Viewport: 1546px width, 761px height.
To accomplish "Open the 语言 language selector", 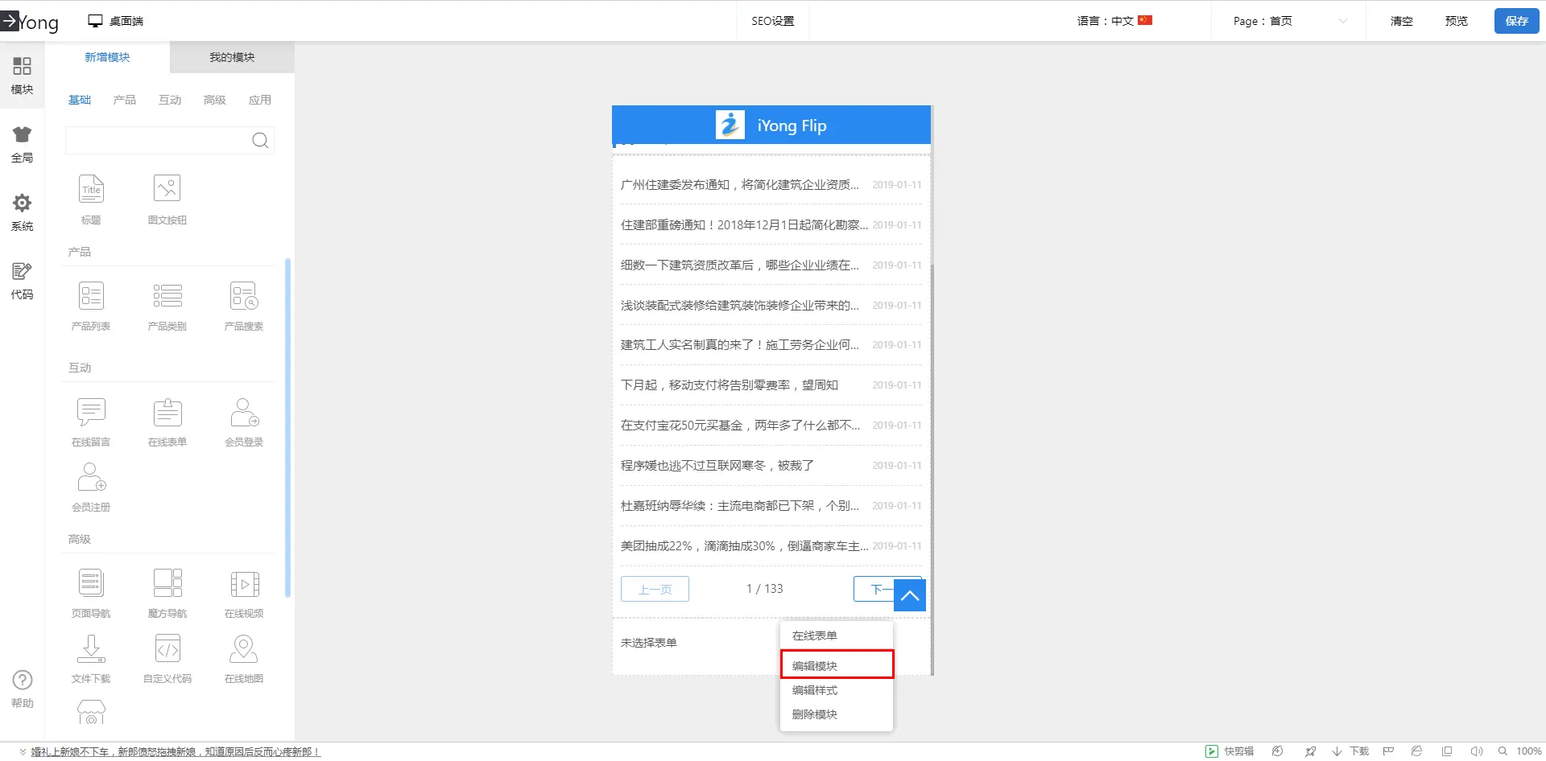I will pos(1114,21).
